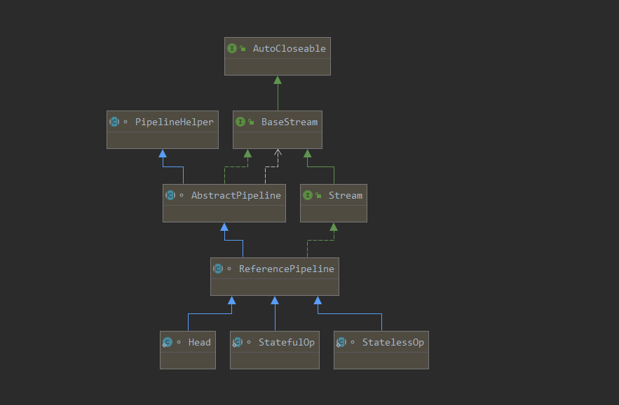Click the ReferencePipeline package-private visibility dot
This screenshot has height=405, width=619.
click(229, 269)
